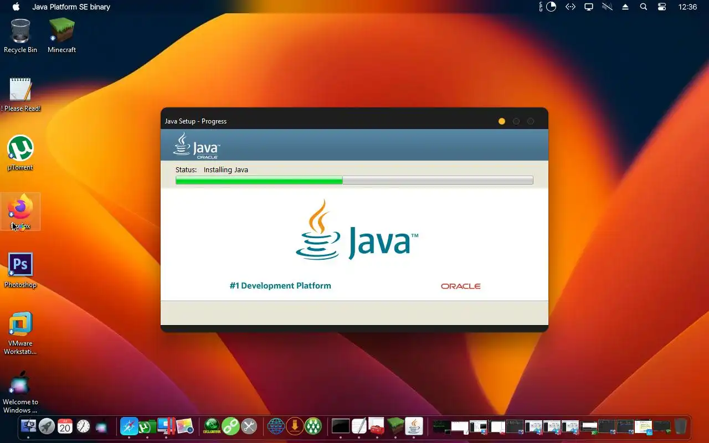This screenshot has height=443, width=709.
Task: Click the yellow minimize button of Java Setup
Action: [x=502, y=121]
